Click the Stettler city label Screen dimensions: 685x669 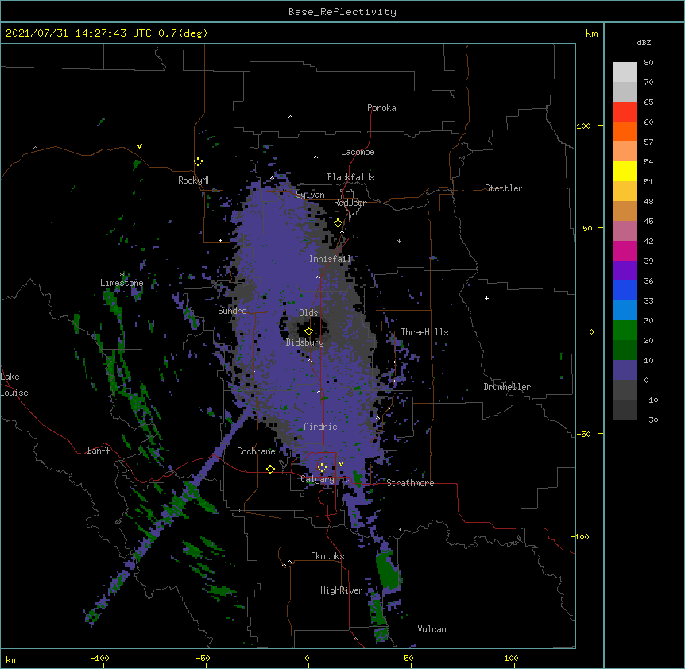tap(504, 188)
